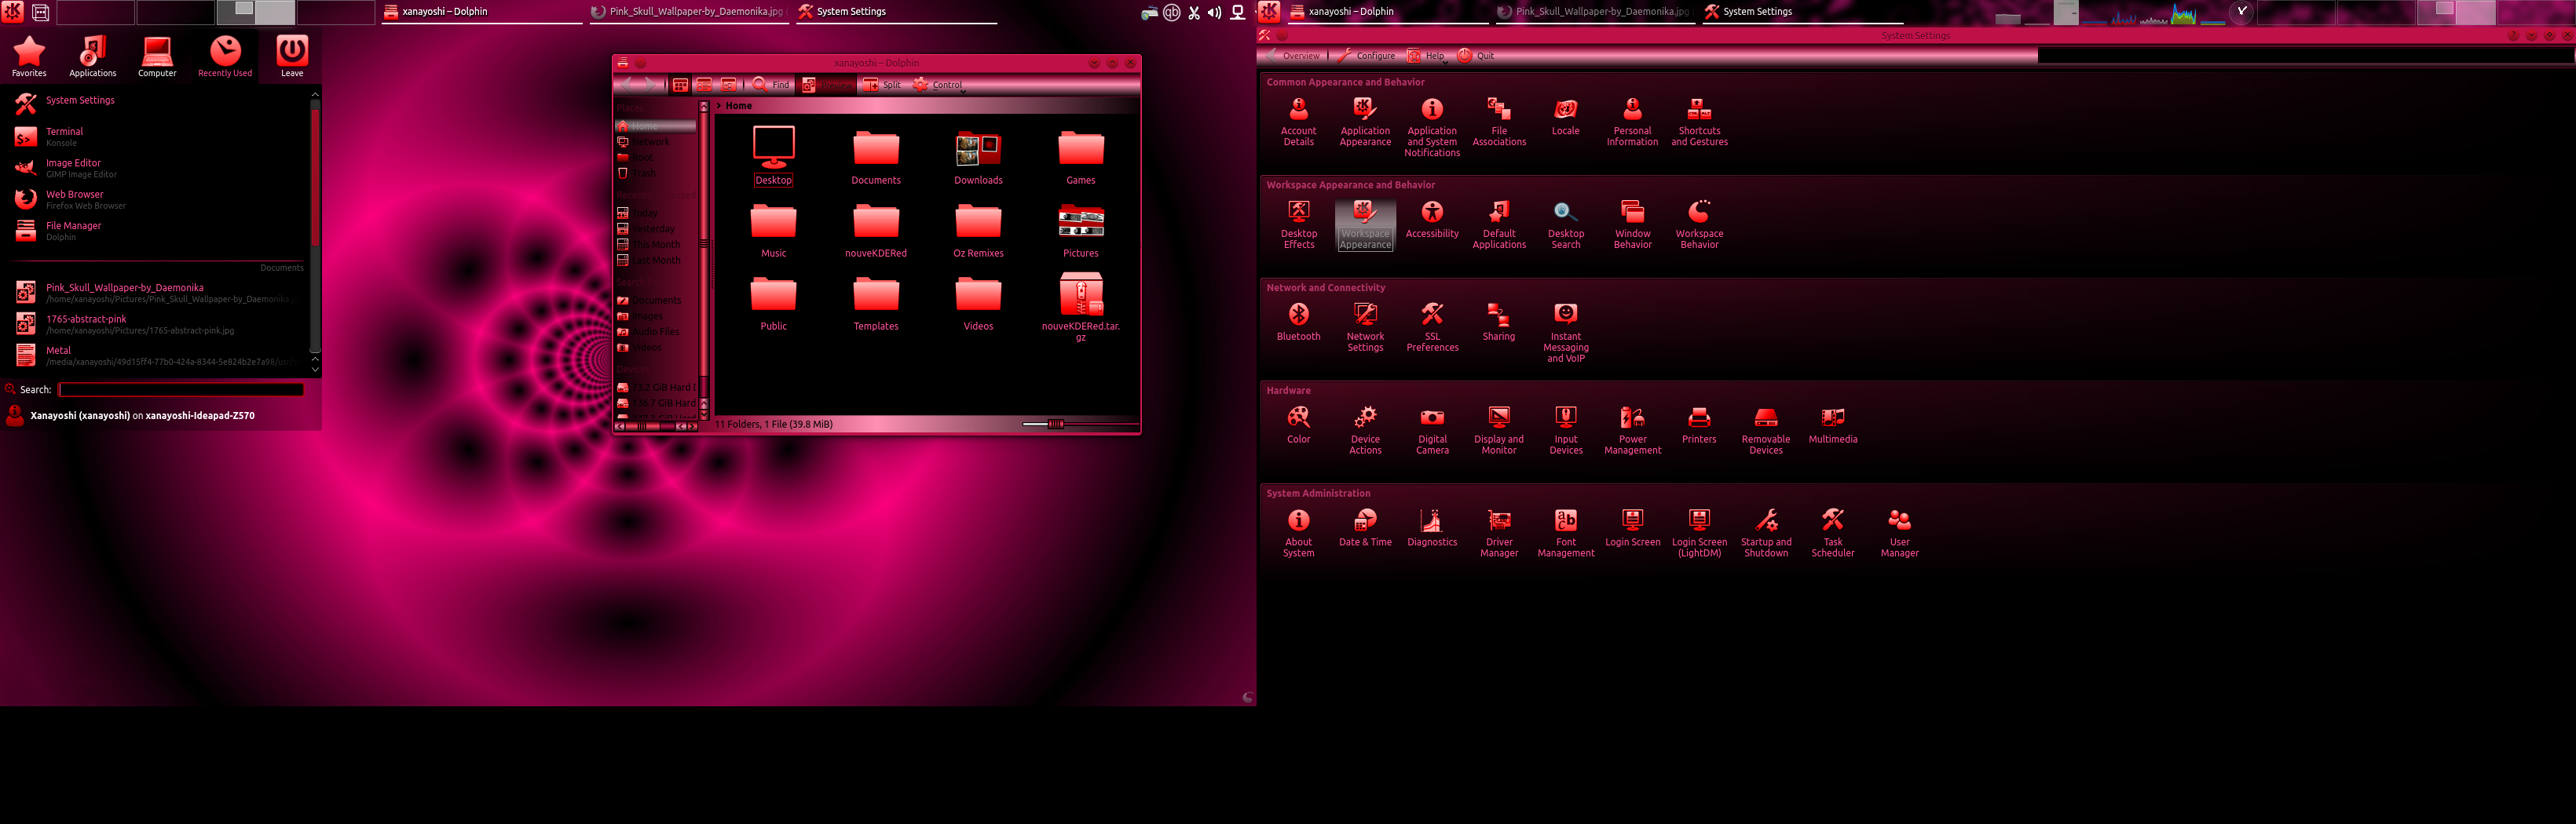
Task: Open Window Behavior settings
Action: pyautogui.click(x=1632, y=224)
